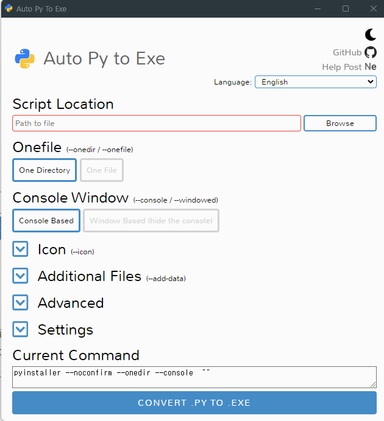This screenshot has height=421, width=384.
Task: Minimize the Auto Py To Exe window
Action: tap(318, 9)
